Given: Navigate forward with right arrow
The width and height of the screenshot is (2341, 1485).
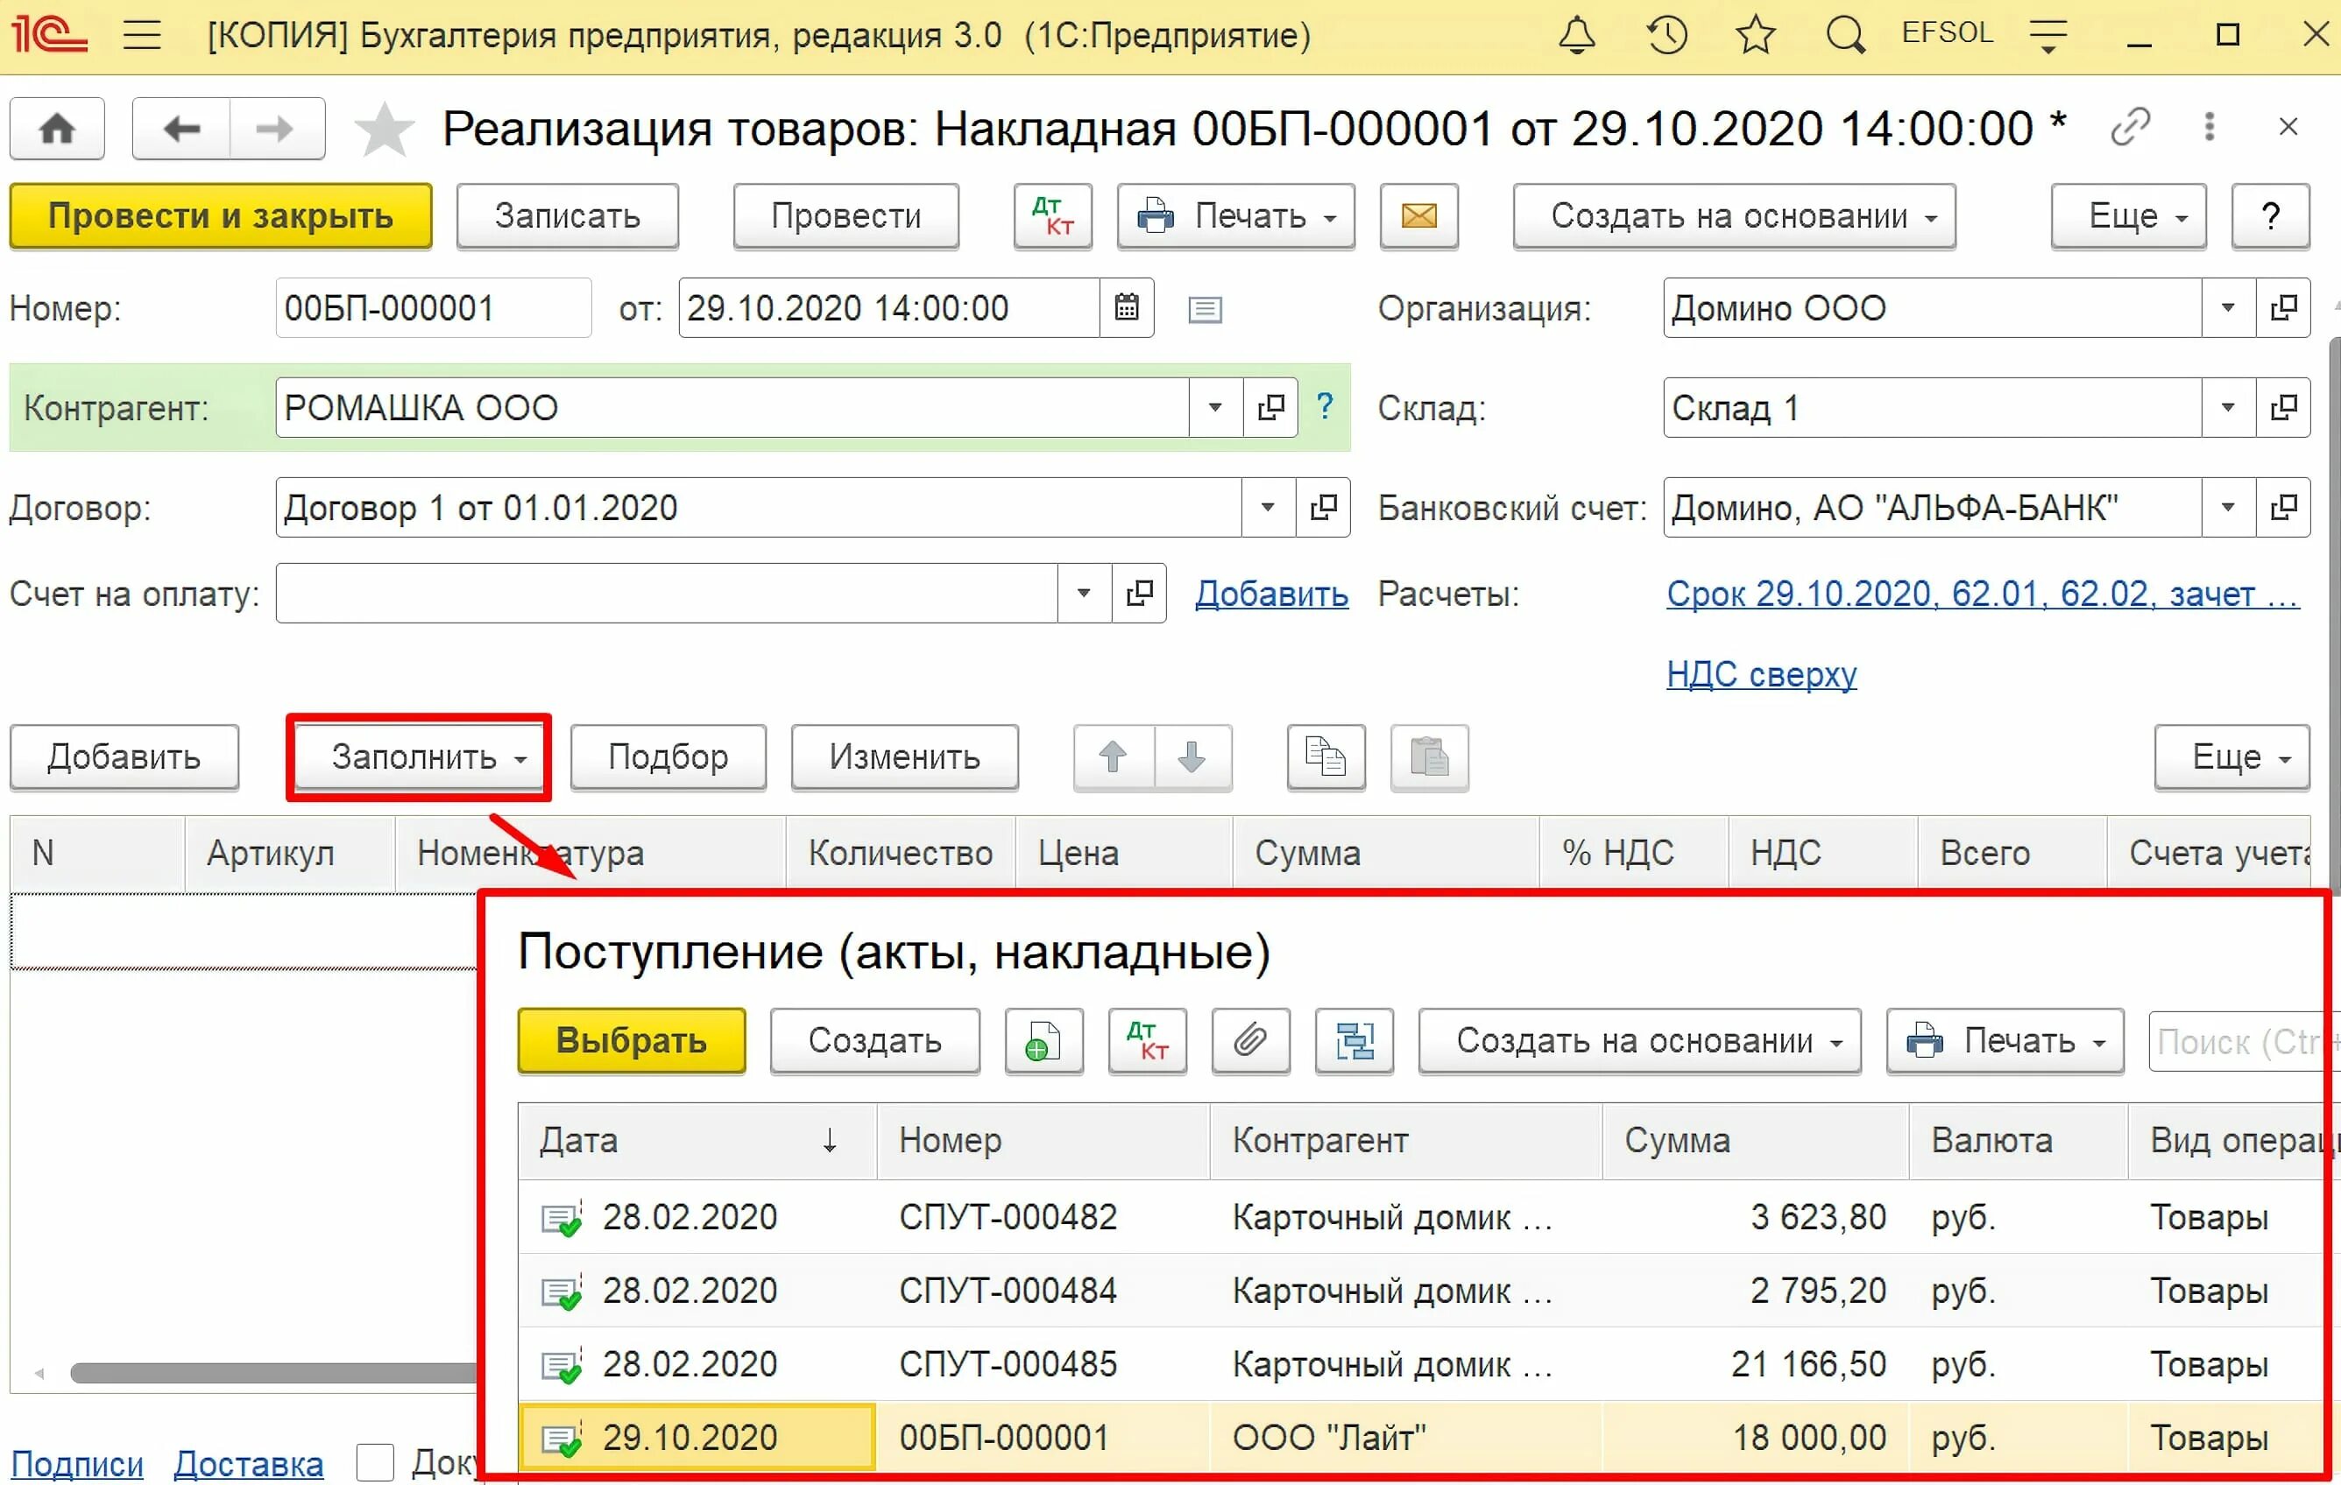Looking at the screenshot, I should [276, 129].
